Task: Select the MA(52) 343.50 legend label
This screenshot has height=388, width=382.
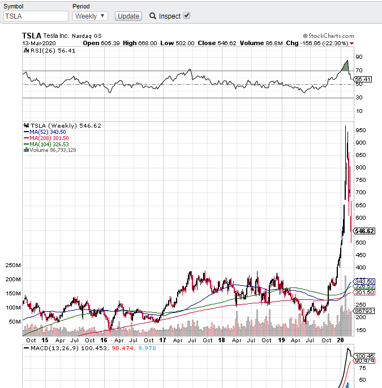Action: click(x=48, y=132)
